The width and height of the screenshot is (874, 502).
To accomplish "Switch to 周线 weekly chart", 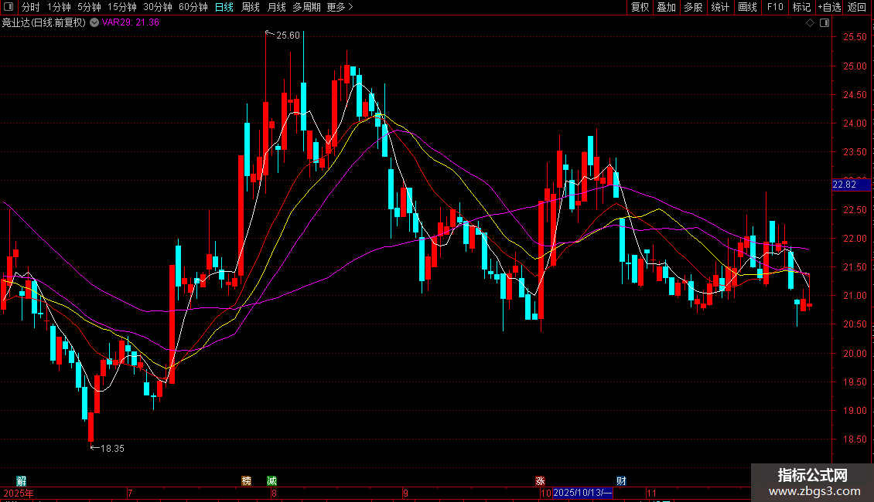I will click(x=251, y=7).
